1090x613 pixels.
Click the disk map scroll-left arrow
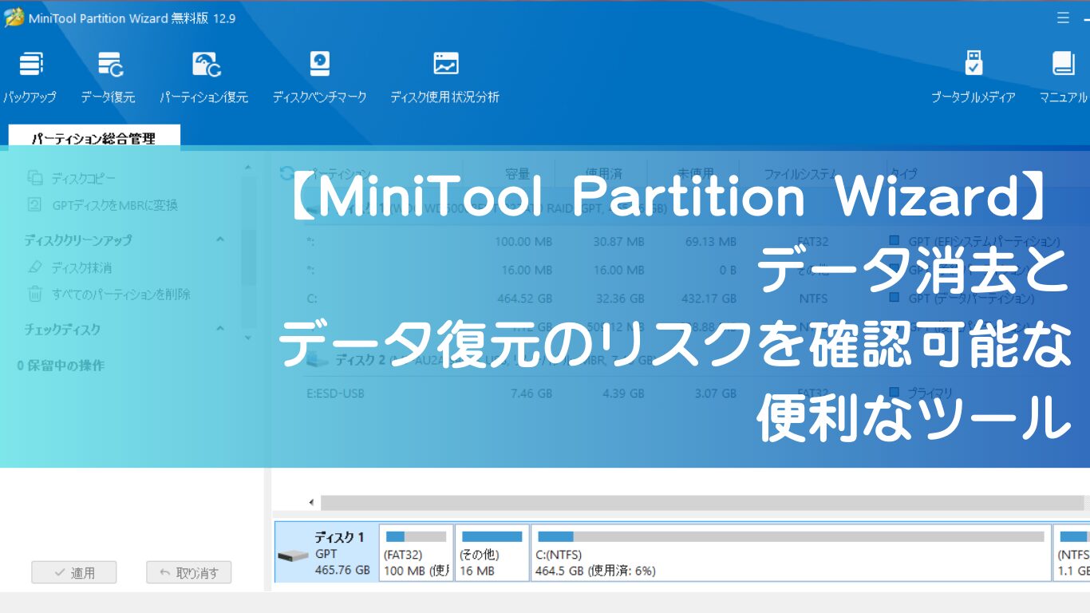point(310,502)
